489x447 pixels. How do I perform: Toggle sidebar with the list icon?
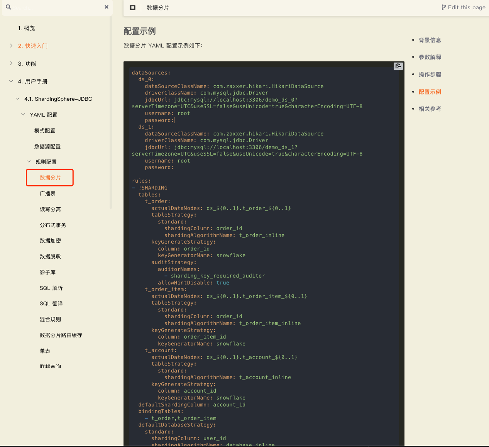(132, 8)
